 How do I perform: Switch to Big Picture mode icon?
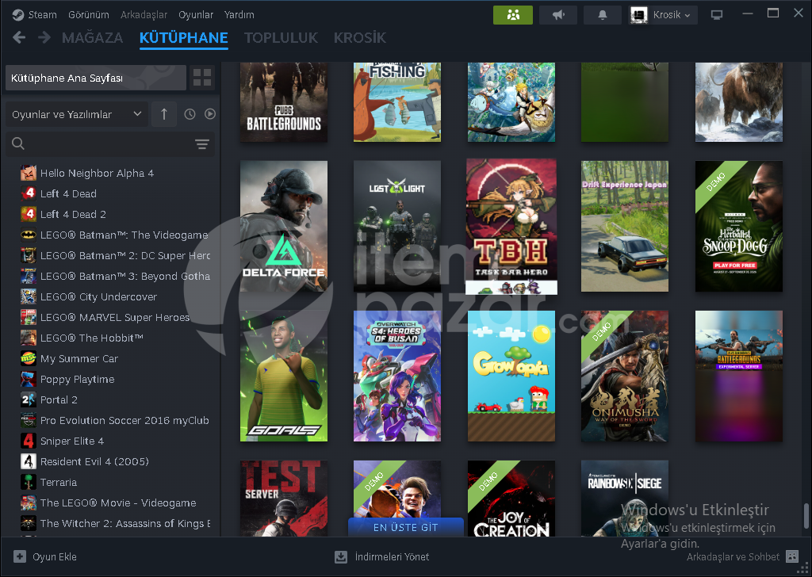point(717,15)
